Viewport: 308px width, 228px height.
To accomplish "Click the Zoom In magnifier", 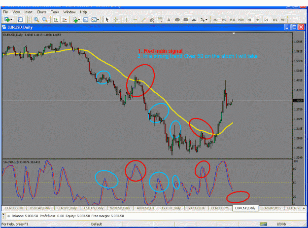I will [36, 19].
